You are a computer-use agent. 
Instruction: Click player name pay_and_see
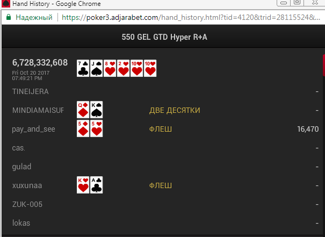(x=34, y=129)
